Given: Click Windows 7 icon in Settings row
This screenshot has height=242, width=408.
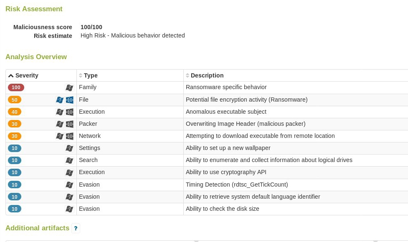Looking at the screenshot, I should coord(69,148).
